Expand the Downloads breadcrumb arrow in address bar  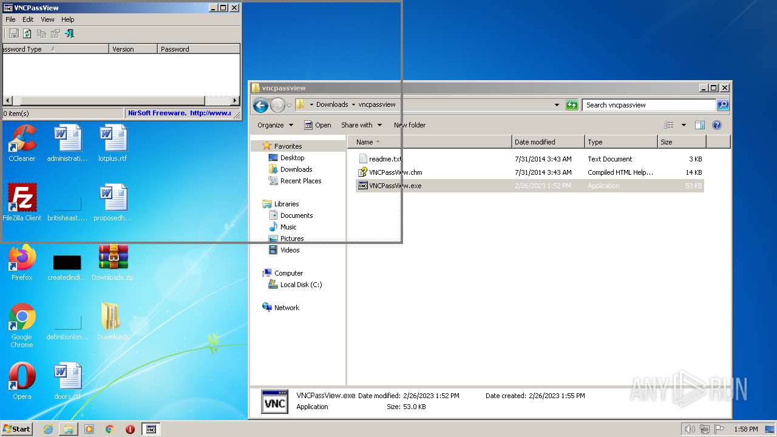tap(353, 104)
